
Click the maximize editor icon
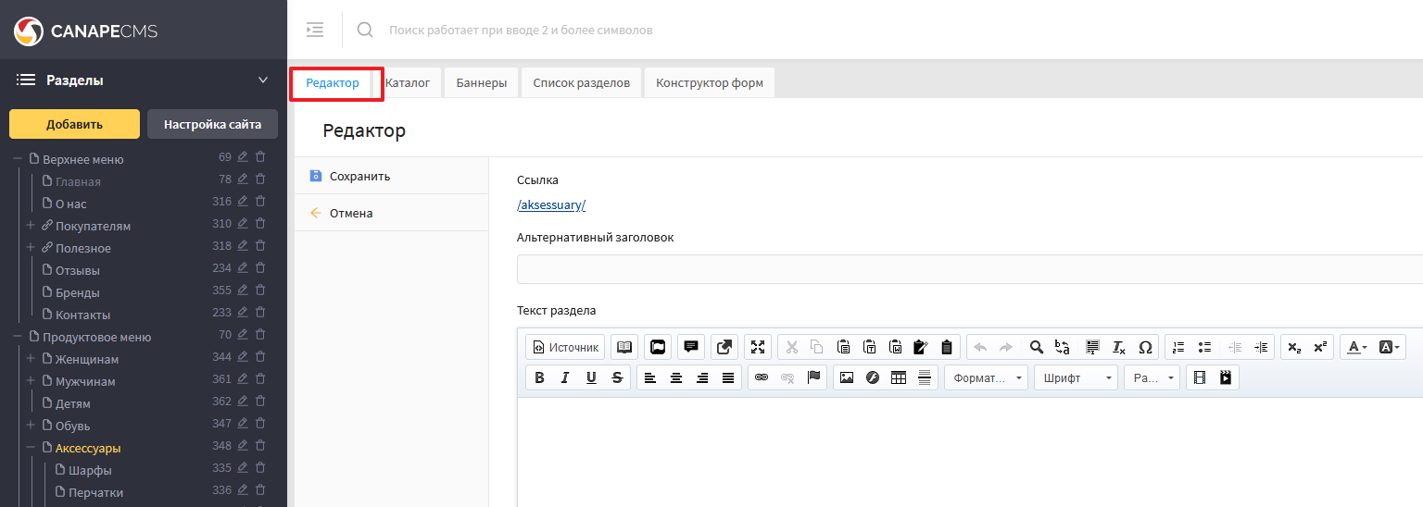[x=758, y=347]
